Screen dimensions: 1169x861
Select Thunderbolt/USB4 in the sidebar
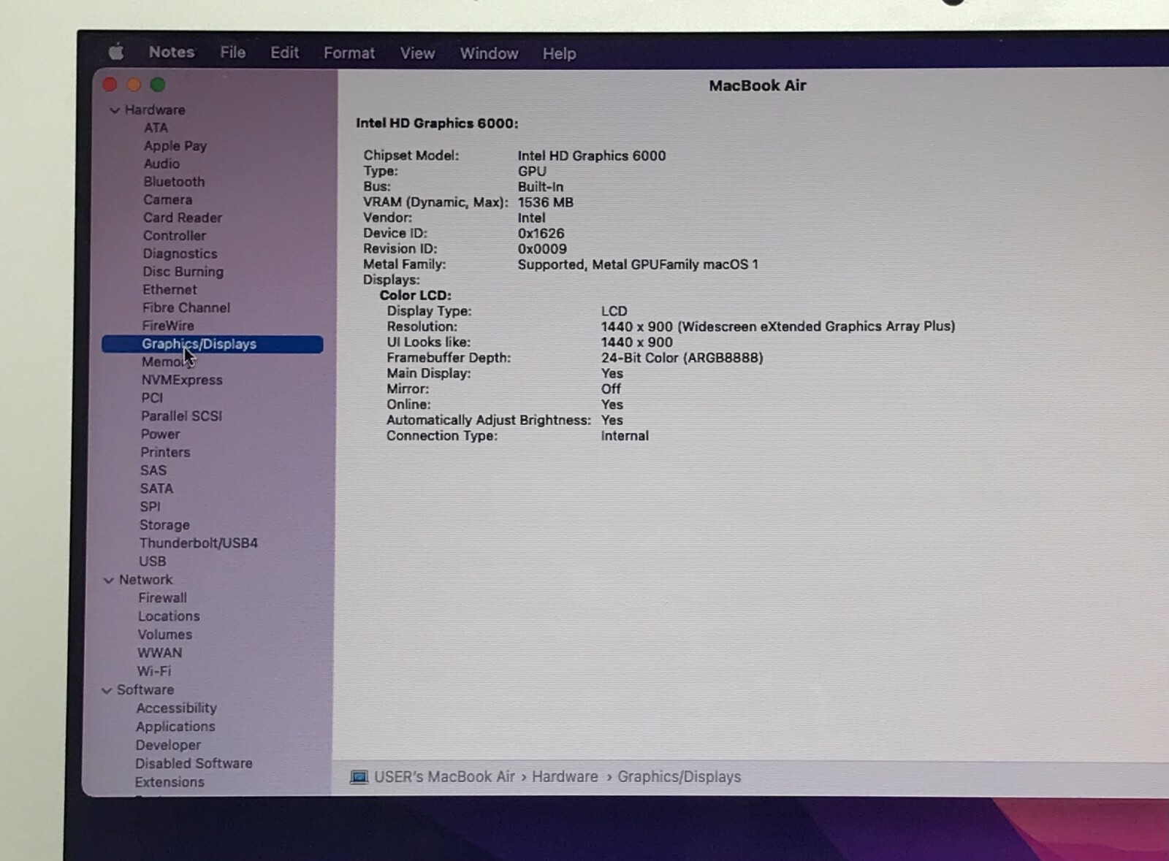[199, 543]
